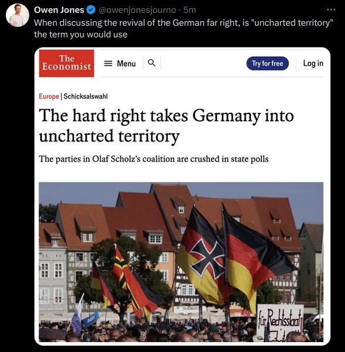Open the Menu label
The width and height of the screenshot is (345, 352).
click(126, 64)
